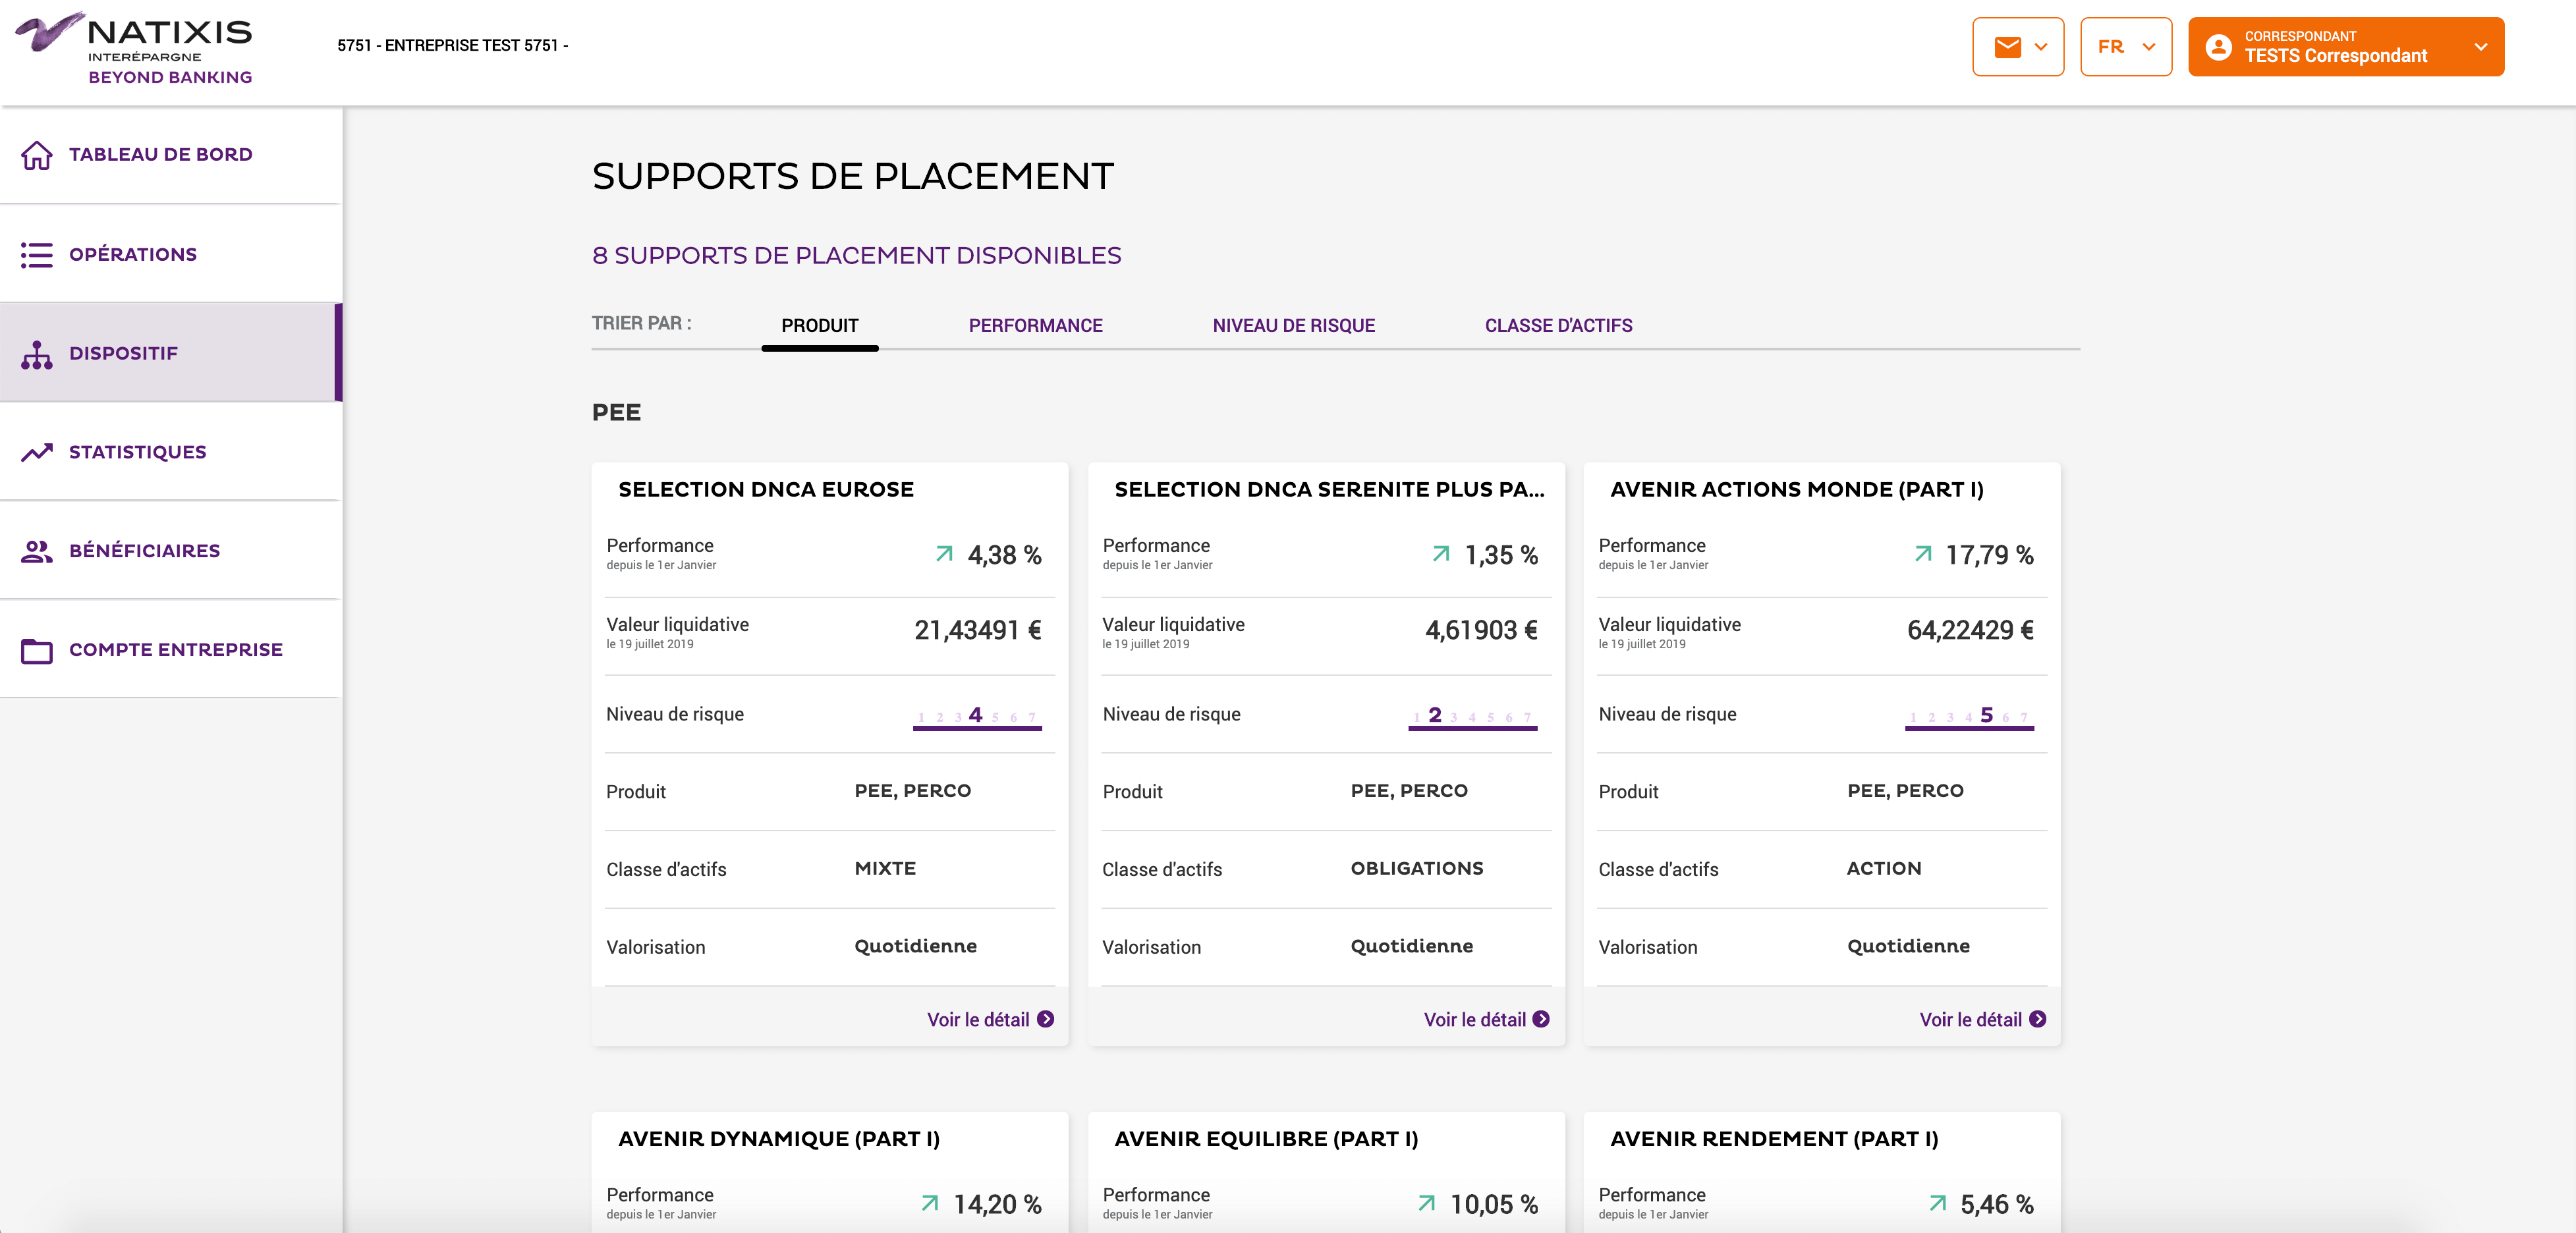The width and height of the screenshot is (2576, 1233).
Task: Sort by Niveau de risque tab
Action: tap(1294, 326)
